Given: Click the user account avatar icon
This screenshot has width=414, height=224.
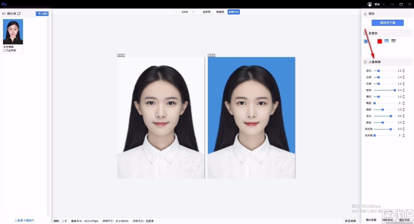Looking at the screenshot, I should coord(370,4).
